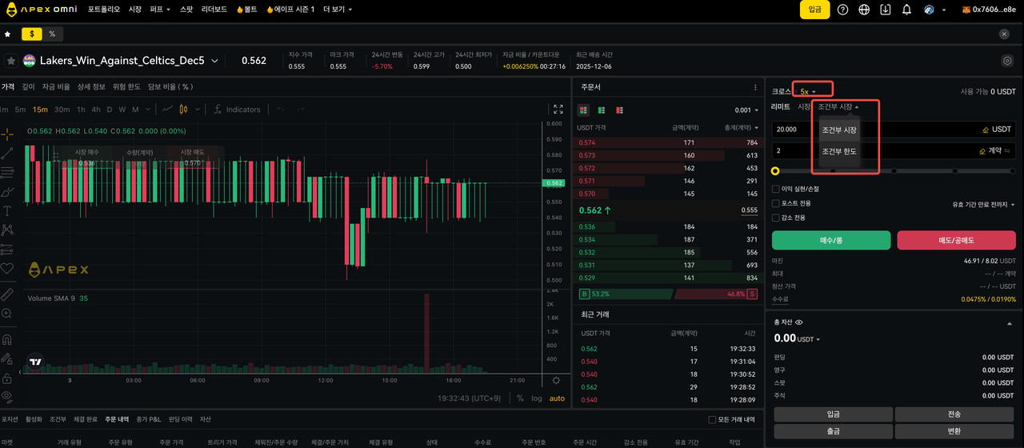1024x448 pixels.
Task: Click the star favorite icon beside Lakers market
Action: [11, 61]
